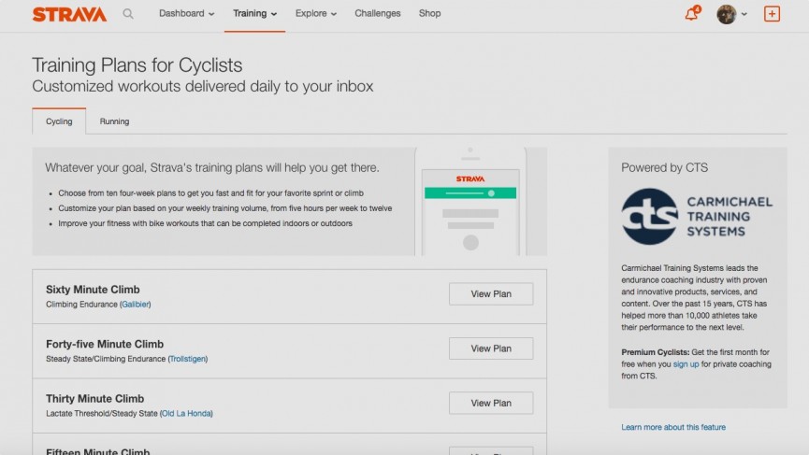
Task: Click the Forty-five Minute Climb title
Action: (x=105, y=344)
